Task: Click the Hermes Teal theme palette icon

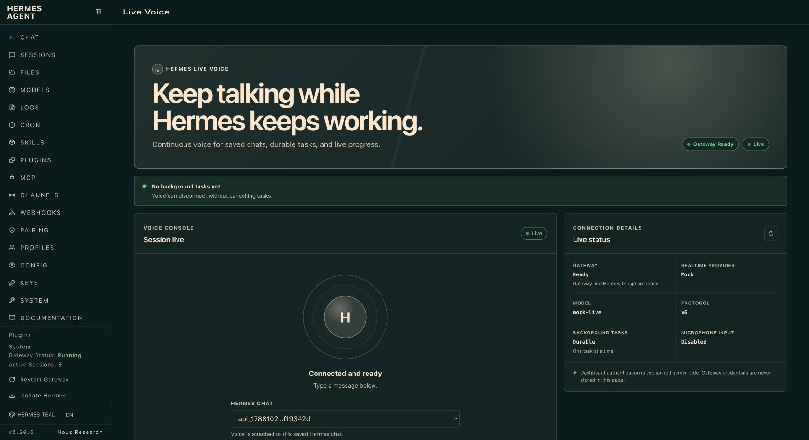Action: point(12,415)
